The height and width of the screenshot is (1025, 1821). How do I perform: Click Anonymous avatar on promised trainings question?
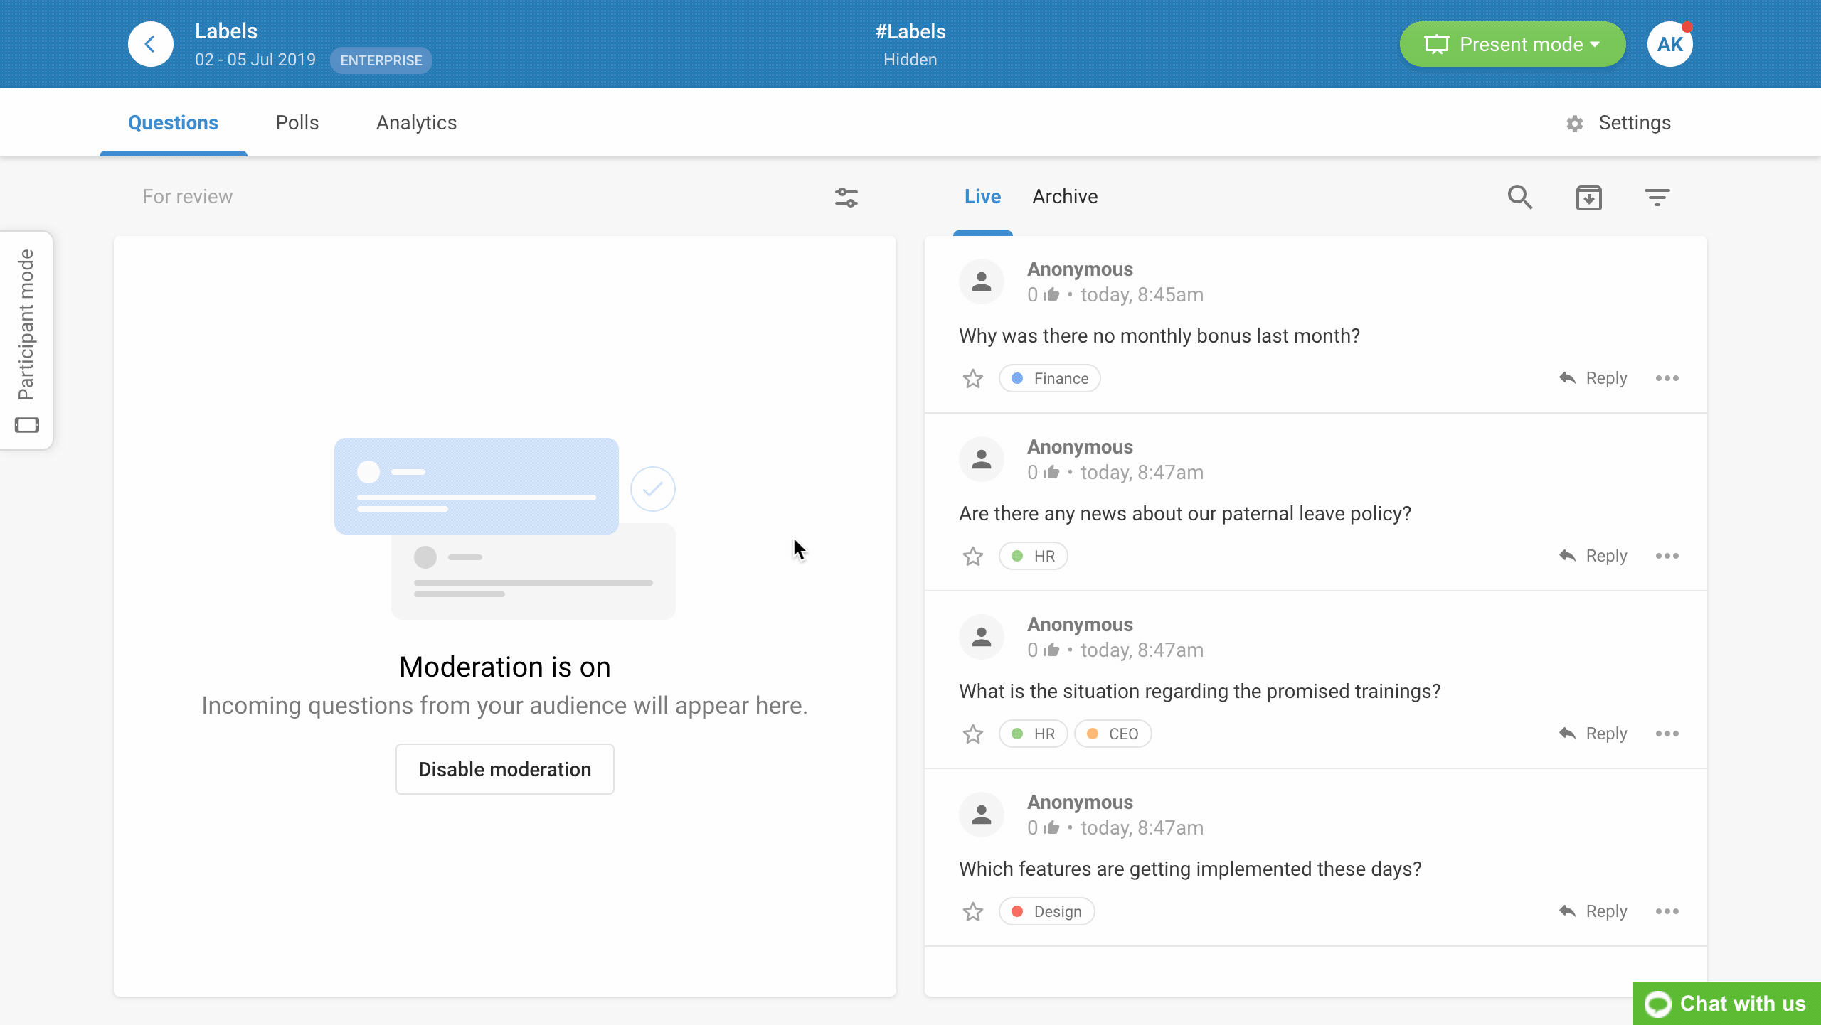[x=982, y=637]
